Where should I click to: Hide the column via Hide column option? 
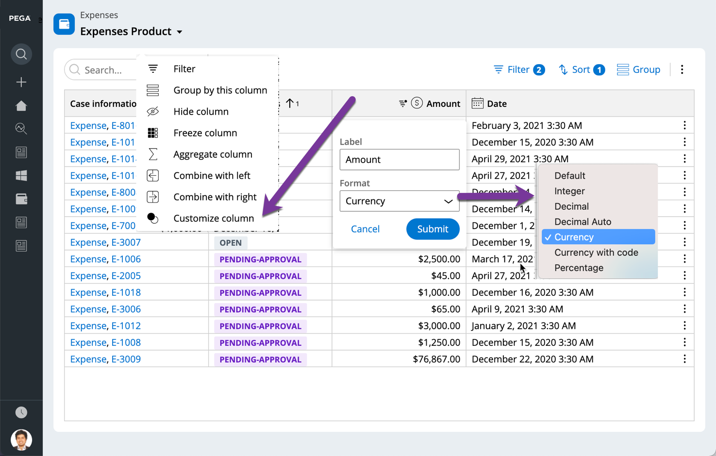(201, 111)
